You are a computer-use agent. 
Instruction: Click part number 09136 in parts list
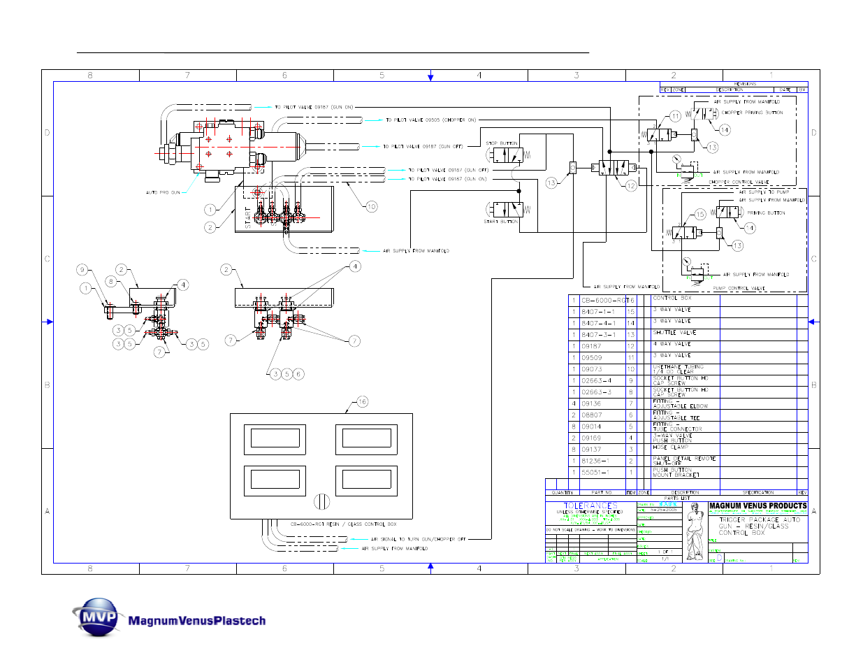point(591,404)
